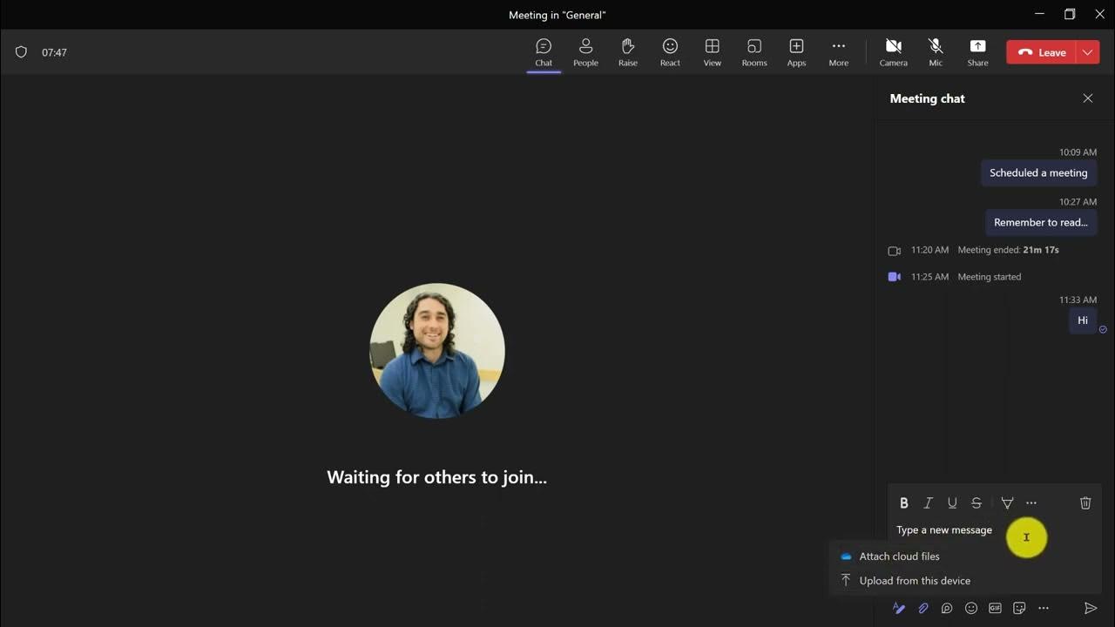Close the Meeting chat panel
Viewport: 1115px width, 627px height.
(x=1088, y=98)
